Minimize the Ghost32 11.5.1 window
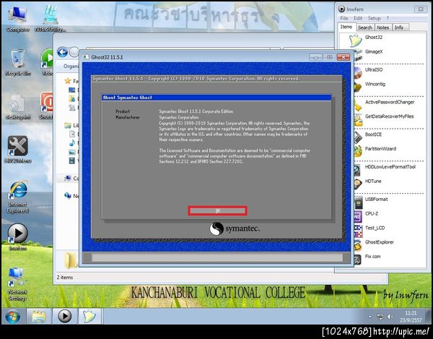The width and height of the screenshot is (433, 339). pos(315,57)
